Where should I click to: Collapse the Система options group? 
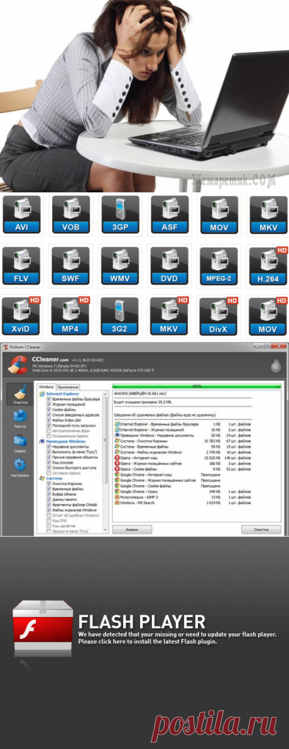tap(50, 478)
